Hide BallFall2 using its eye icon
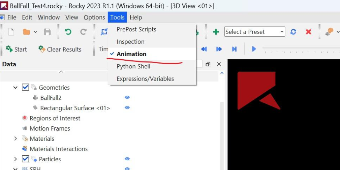This screenshot has width=340, height=170. coord(127,97)
